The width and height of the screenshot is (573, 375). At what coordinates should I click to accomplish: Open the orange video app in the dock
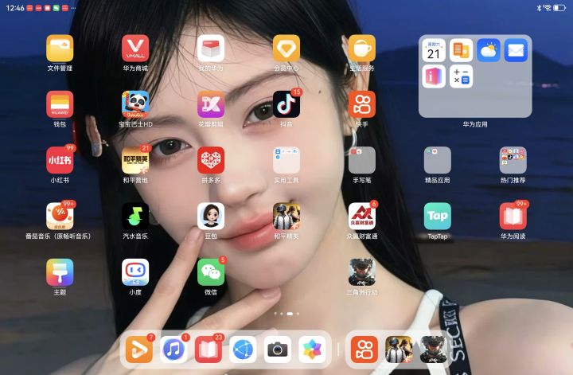138,350
